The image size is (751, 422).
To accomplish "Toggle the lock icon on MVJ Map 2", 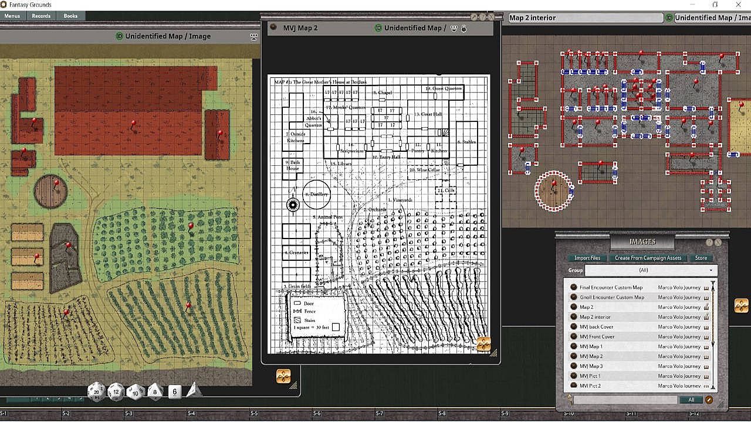I will click(464, 28).
